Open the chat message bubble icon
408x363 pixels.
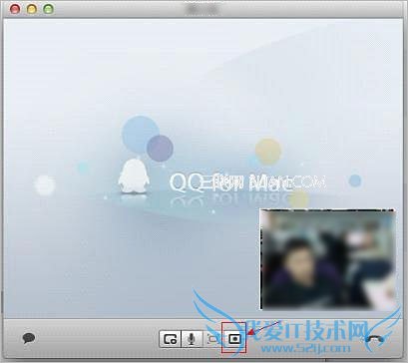(x=29, y=338)
